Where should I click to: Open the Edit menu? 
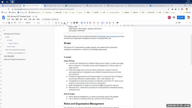13,19
